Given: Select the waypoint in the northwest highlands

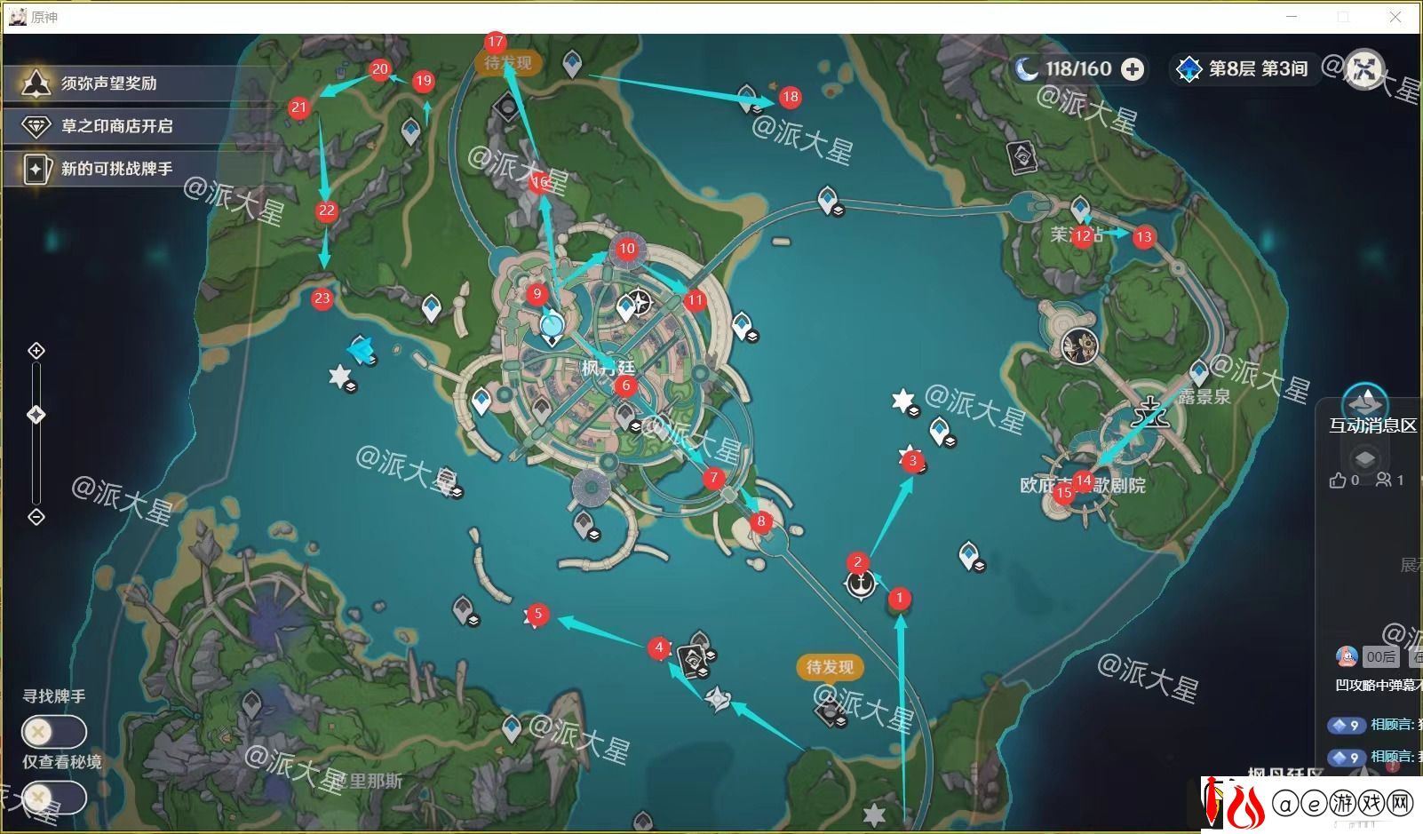Looking at the screenshot, I should (x=410, y=132).
